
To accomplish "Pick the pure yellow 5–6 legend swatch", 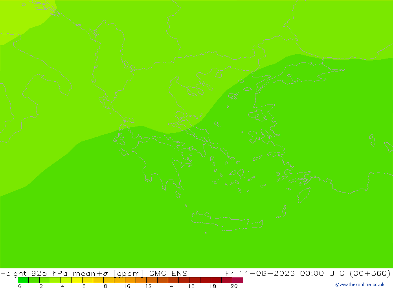I will click(77, 280).
